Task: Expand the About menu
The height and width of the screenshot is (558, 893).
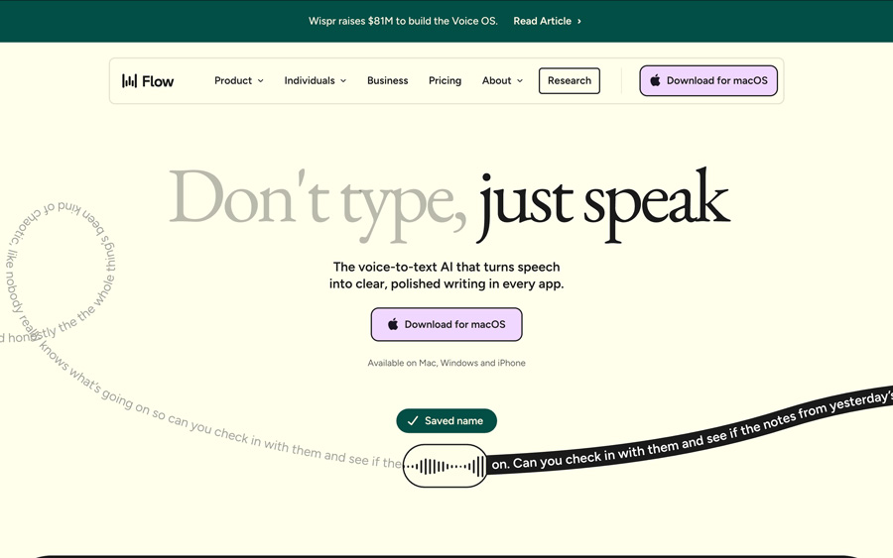Action: pyautogui.click(x=502, y=80)
